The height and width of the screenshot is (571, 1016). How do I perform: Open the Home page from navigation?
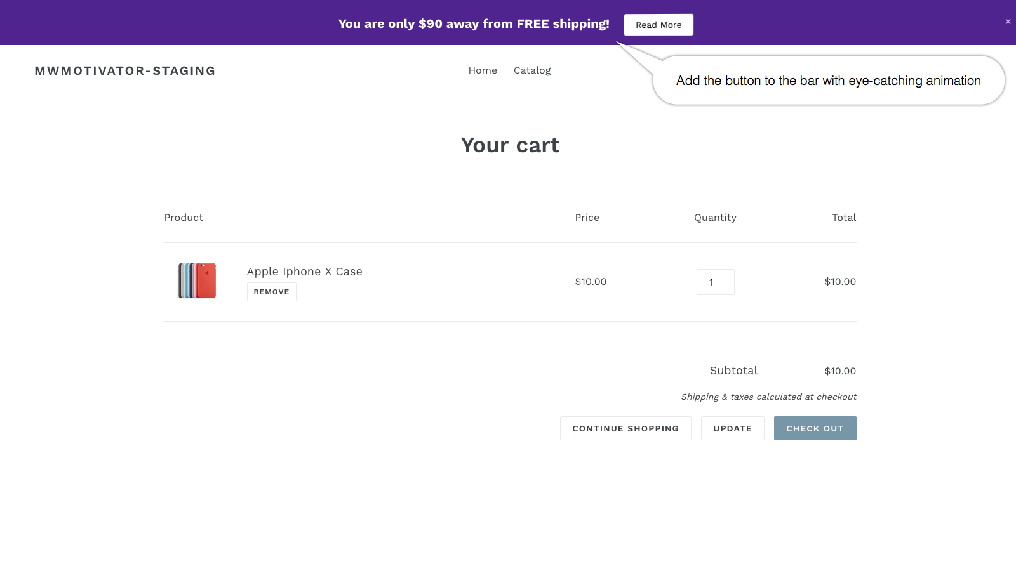(x=483, y=70)
